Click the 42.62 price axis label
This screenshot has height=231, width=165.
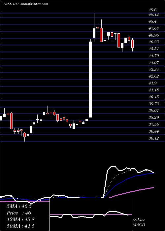coord(154,76)
